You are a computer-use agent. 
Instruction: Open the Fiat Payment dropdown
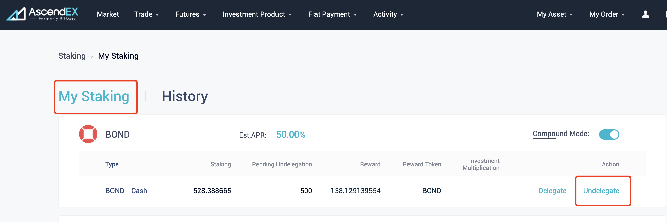[x=332, y=14]
